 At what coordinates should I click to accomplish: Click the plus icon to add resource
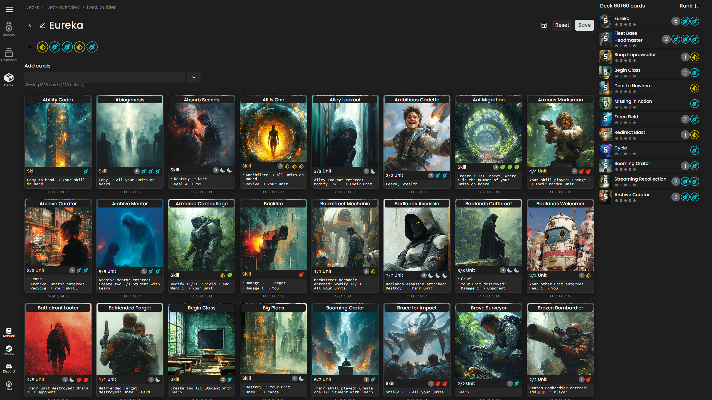click(30, 47)
